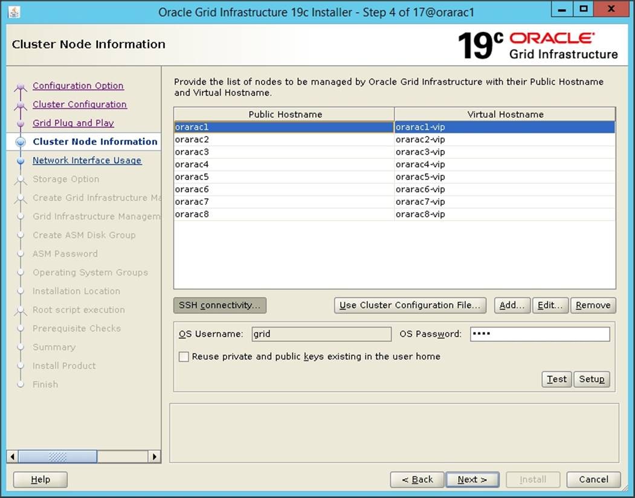This screenshot has height=498, width=635.
Task: Click the Remove node button
Action: [593, 305]
